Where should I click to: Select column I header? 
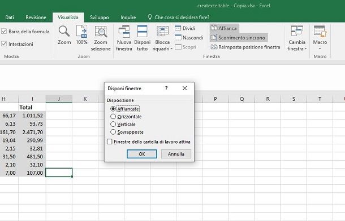(x=32, y=99)
